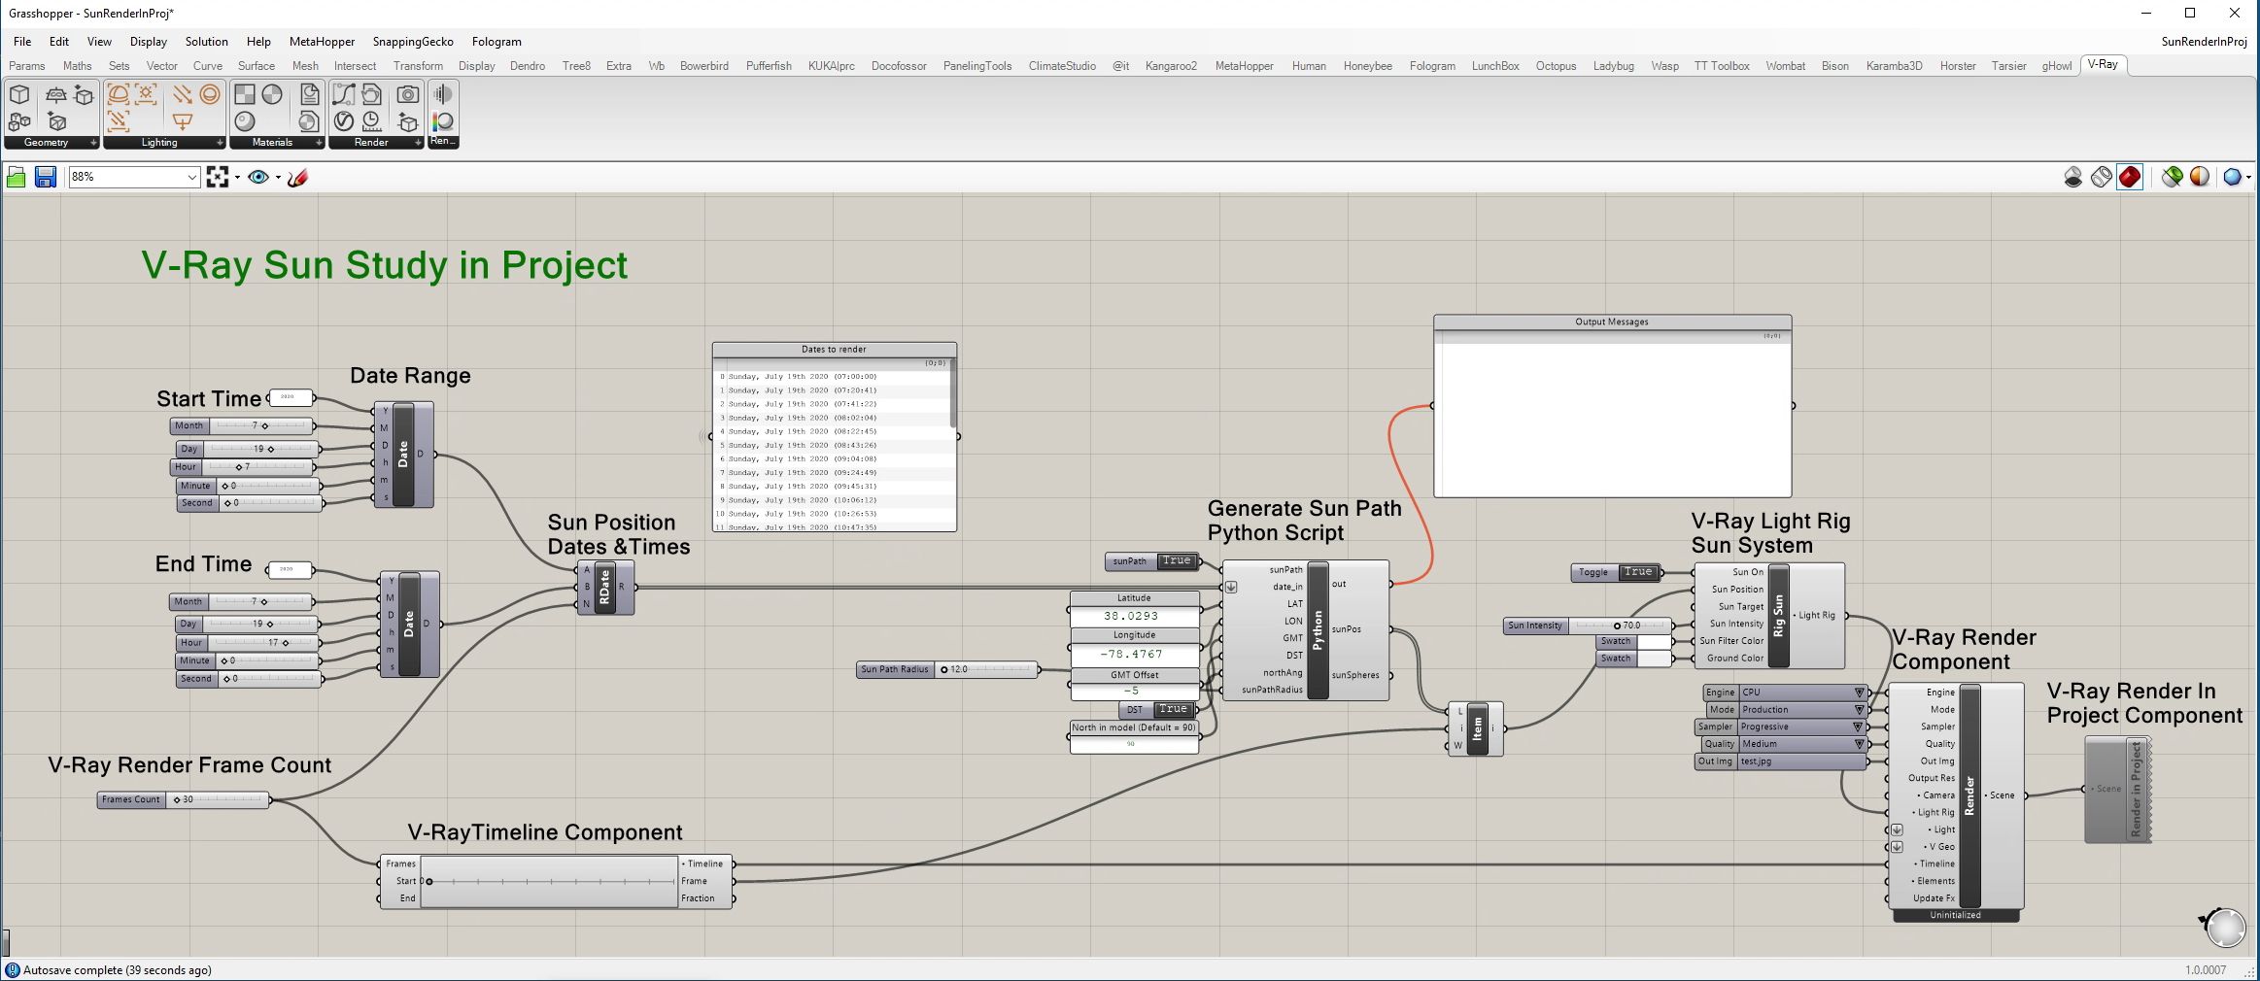Screen dimensions: 2260x981
Task: Select the V-Ray Dome Light icon
Action: point(119,94)
